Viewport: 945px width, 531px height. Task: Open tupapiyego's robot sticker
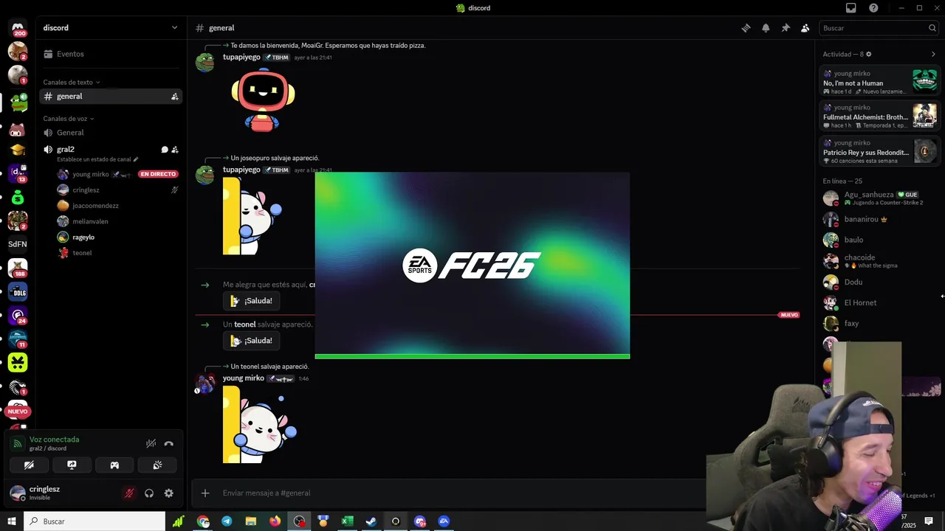pyautogui.click(x=263, y=100)
